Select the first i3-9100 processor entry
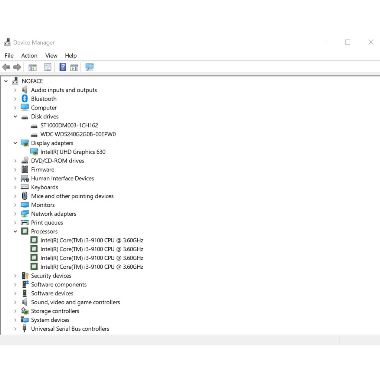380x380 pixels. click(x=92, y=240)
